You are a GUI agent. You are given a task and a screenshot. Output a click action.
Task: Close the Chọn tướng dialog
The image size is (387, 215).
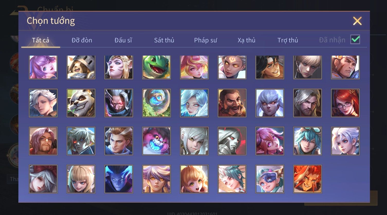[357, 21]
